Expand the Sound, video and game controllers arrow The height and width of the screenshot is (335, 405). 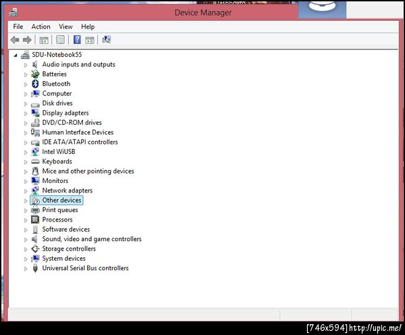point(26,239)
